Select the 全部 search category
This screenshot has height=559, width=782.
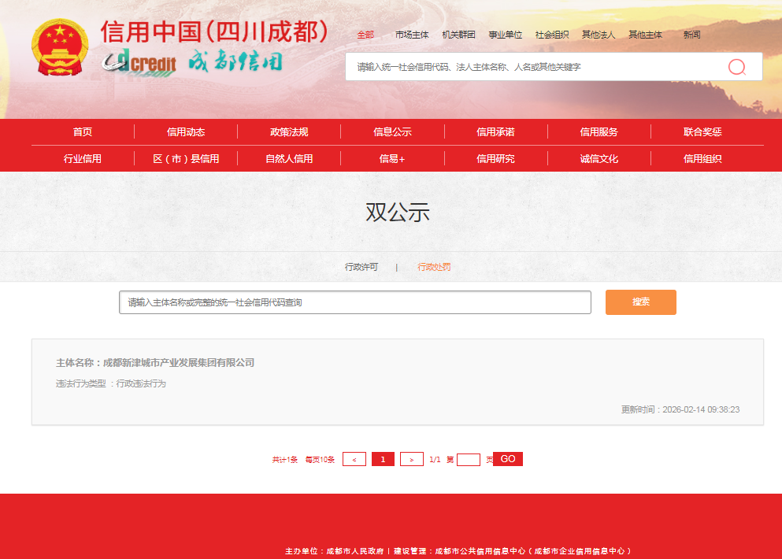[x=365, y=35]
